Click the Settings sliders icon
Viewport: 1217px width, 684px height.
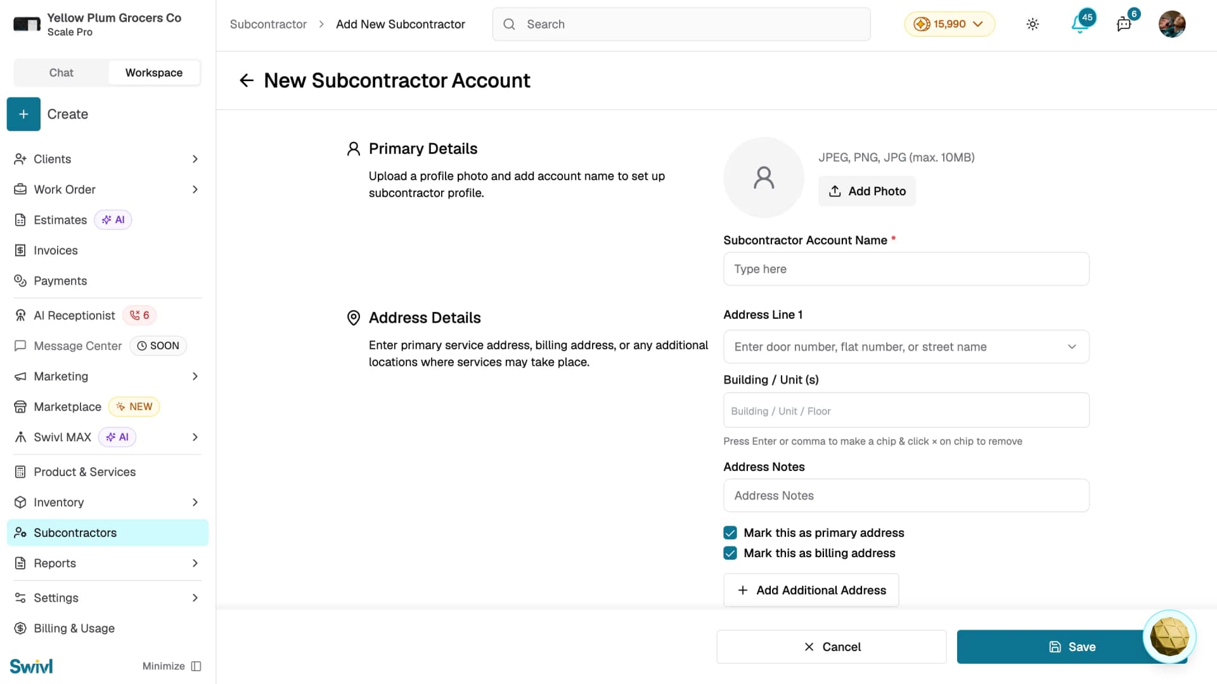20,598
